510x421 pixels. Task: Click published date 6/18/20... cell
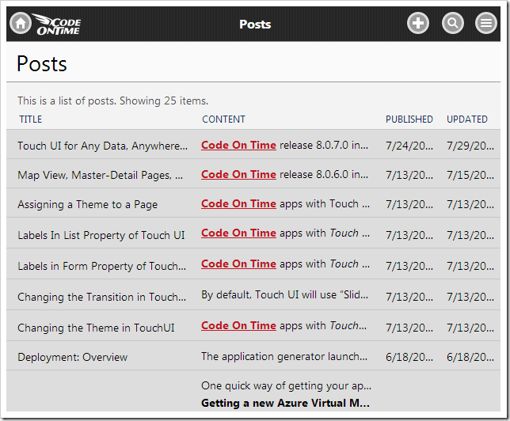(x=409, y=357)
